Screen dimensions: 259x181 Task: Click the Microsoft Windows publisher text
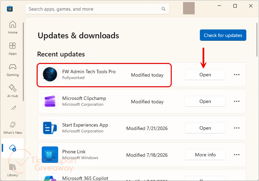[80, 158]
